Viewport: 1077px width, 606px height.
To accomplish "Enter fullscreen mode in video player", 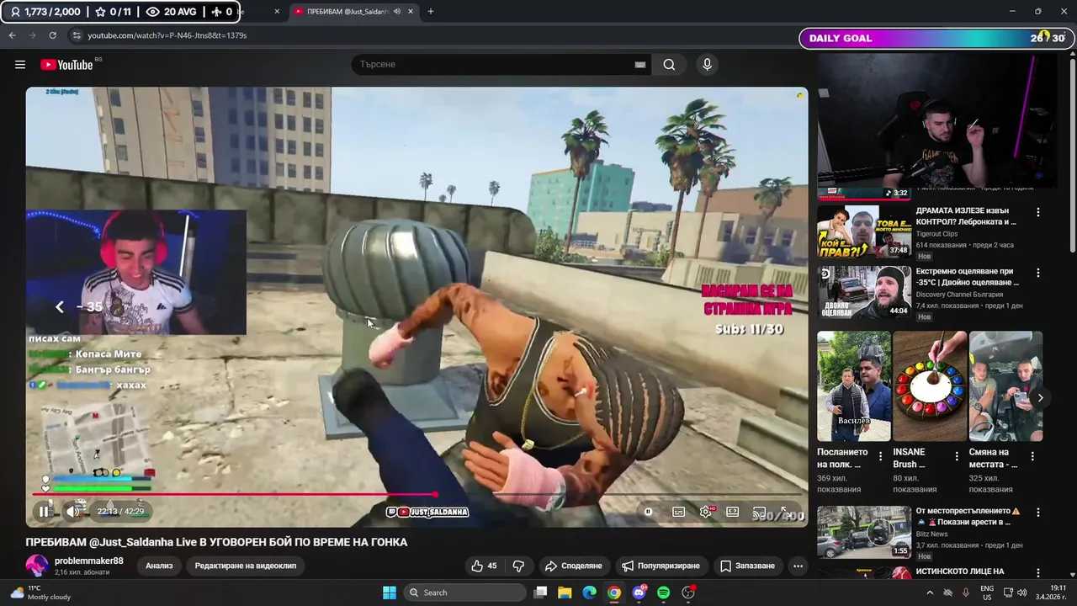I will coord(785,512).
